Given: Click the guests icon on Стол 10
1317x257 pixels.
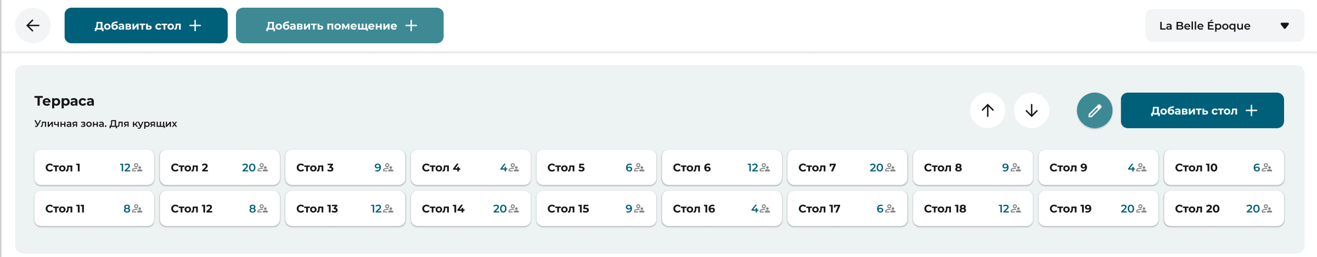Looking at the screenshot, I should pos(1267,168).
